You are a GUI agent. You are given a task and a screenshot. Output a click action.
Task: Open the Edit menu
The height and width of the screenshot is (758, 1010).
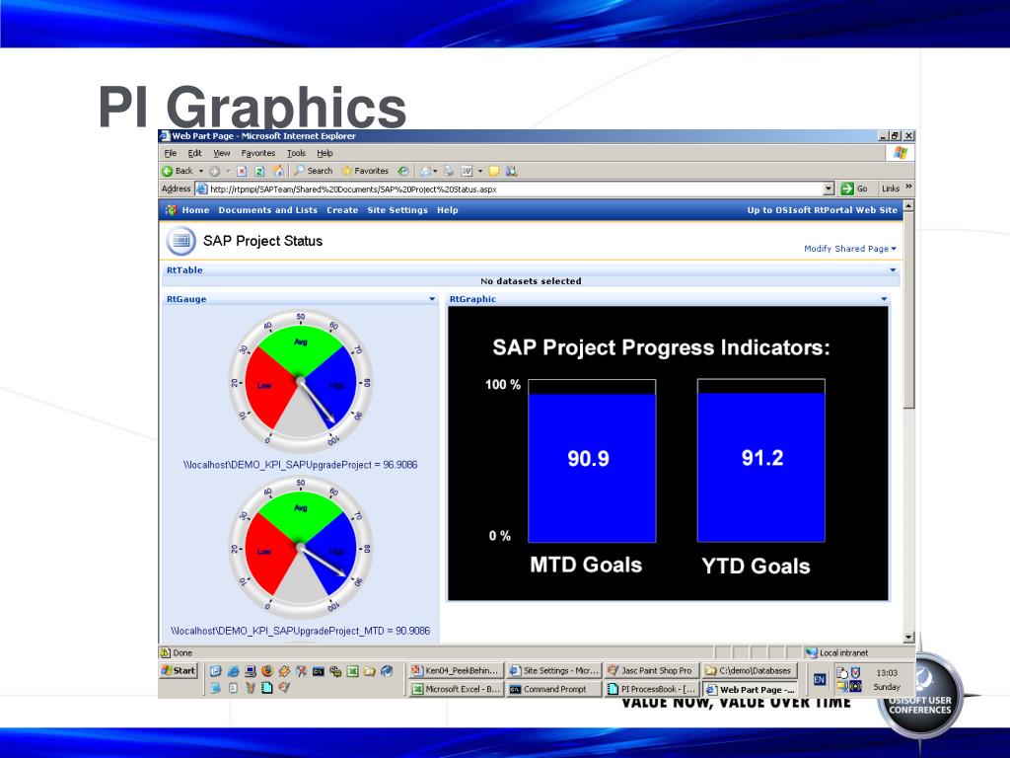click(194, 153)
